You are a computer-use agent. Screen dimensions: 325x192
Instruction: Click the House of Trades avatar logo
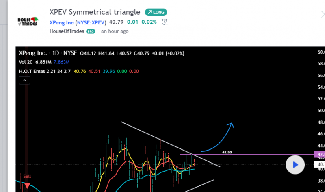28,21
